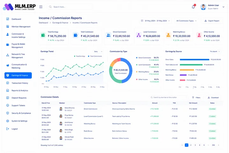Image resolution: width=229 pixels, height=153 pixels.
Task: Click the Amount column header
Action: (155, 103)
